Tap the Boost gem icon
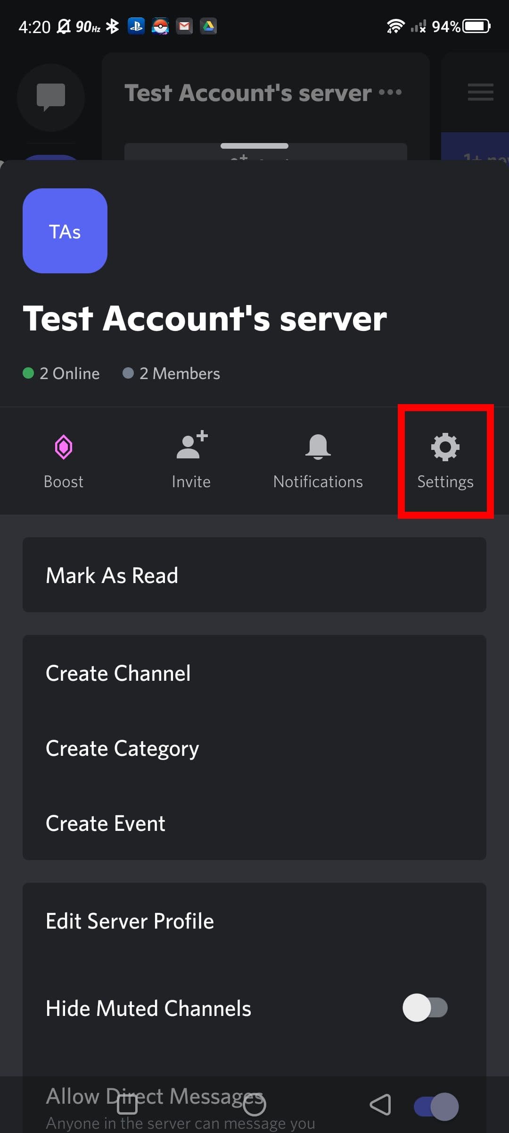 64,447
